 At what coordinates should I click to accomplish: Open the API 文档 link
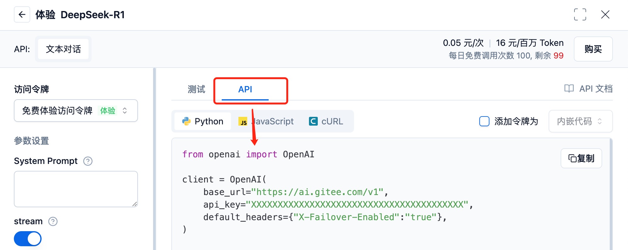[588, 89]
